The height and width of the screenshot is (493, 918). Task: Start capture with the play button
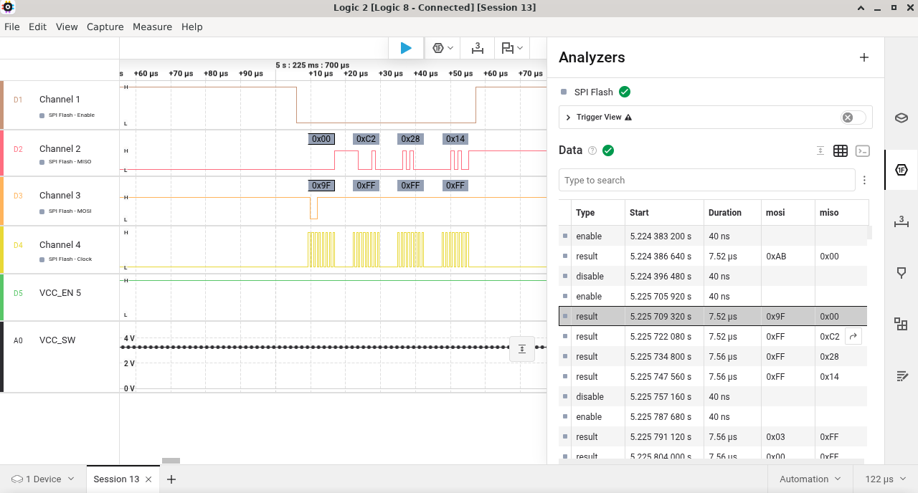tap(406, 48)
